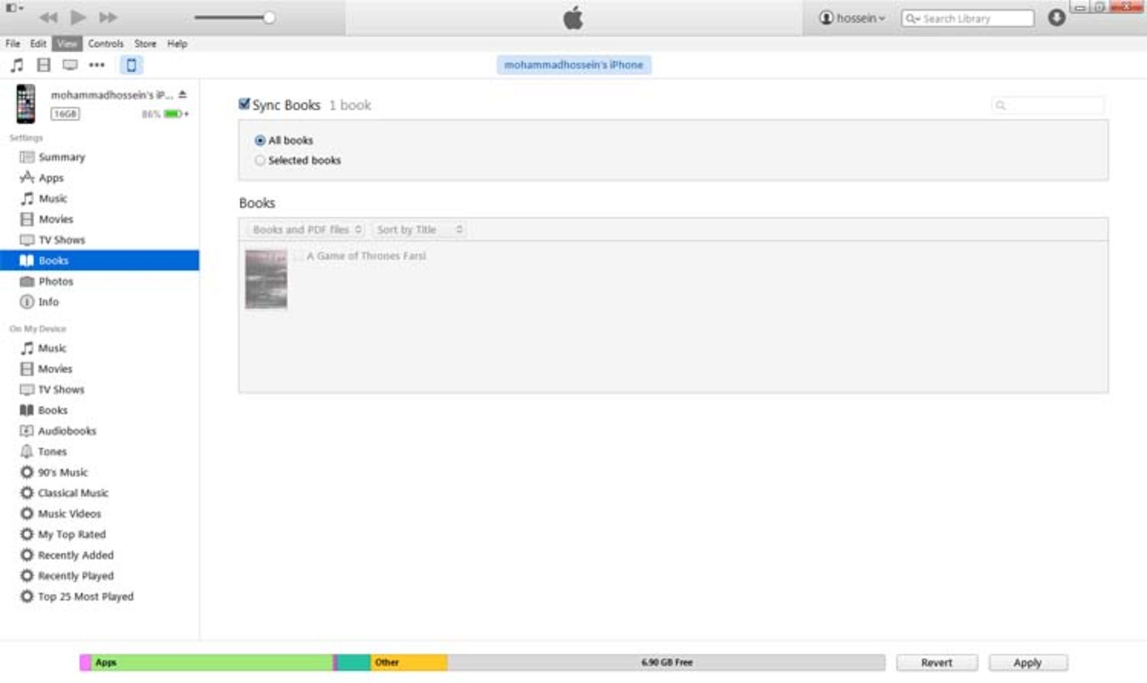Open the Music library icon in toolbar

17,65
